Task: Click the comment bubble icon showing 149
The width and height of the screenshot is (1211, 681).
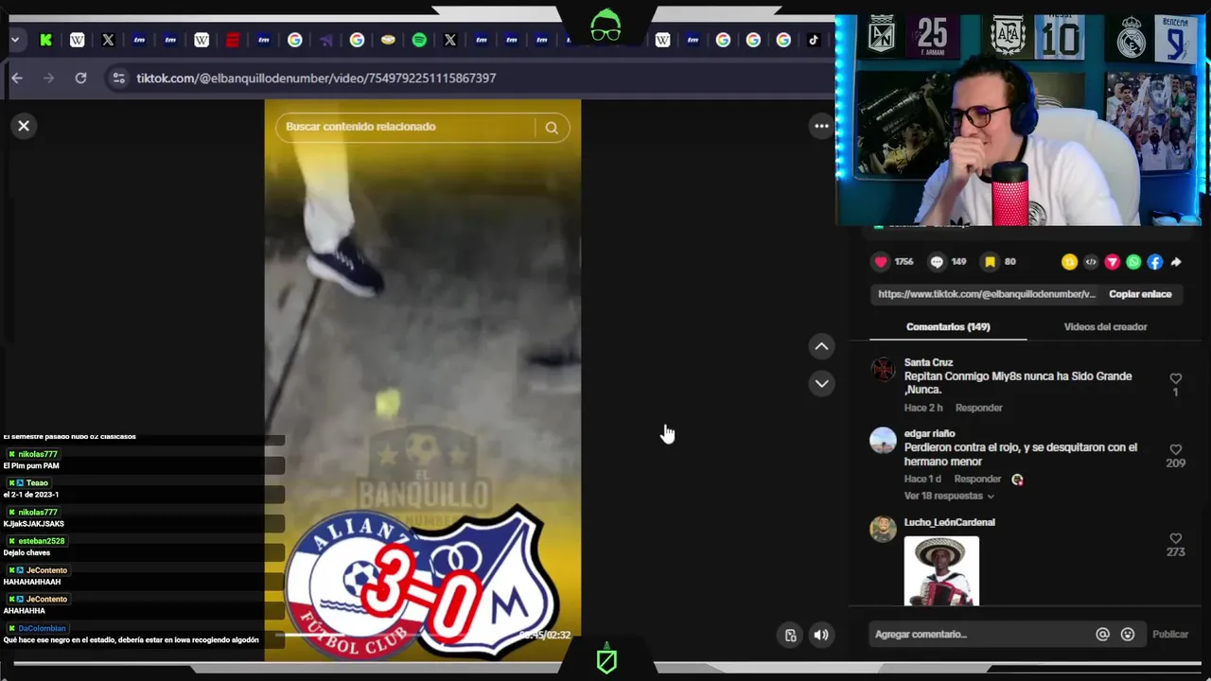Action: click(937, 262)
